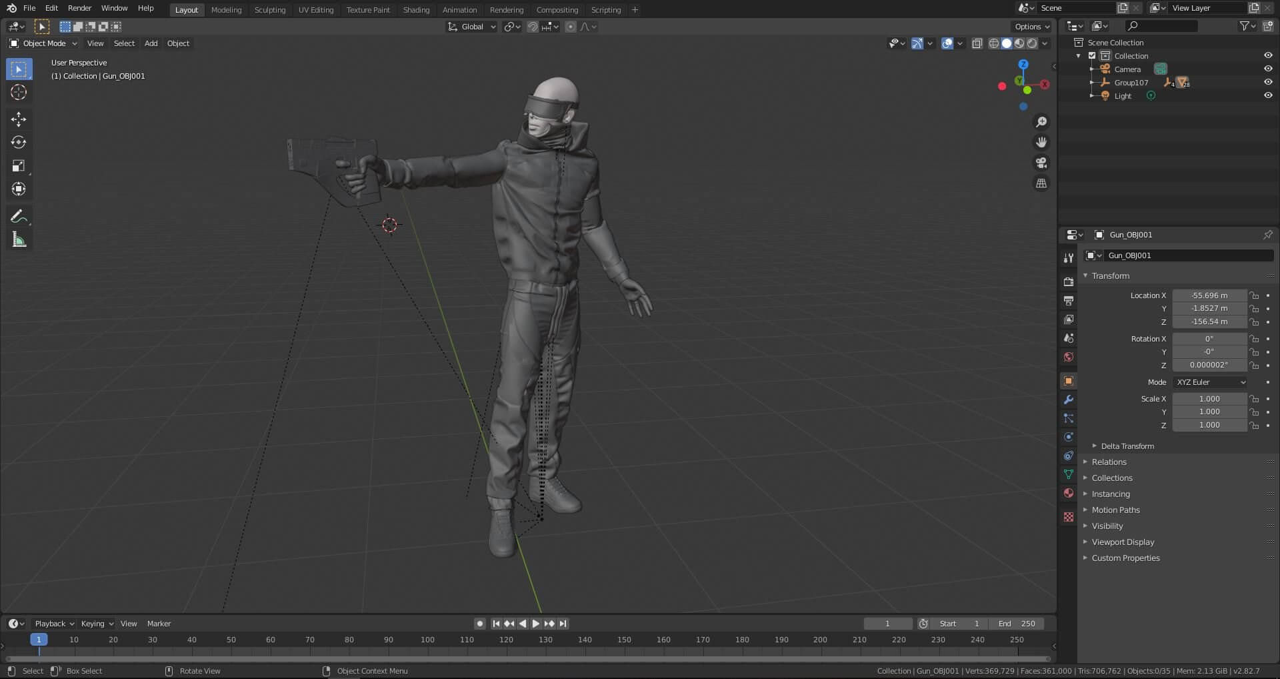
Task: Open the Playback dropdown in timeline
Action: (54, 624)
